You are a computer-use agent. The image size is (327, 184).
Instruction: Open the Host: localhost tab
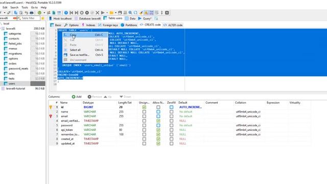(x=60, y=18)
